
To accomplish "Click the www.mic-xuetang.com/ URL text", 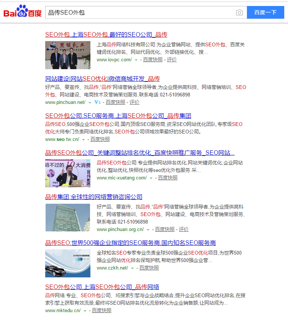I will pos(122,178).
